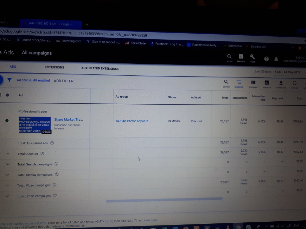Sort by the Impr. column header
The height and width of the screenshot is (229, 306).
[225, 98]
